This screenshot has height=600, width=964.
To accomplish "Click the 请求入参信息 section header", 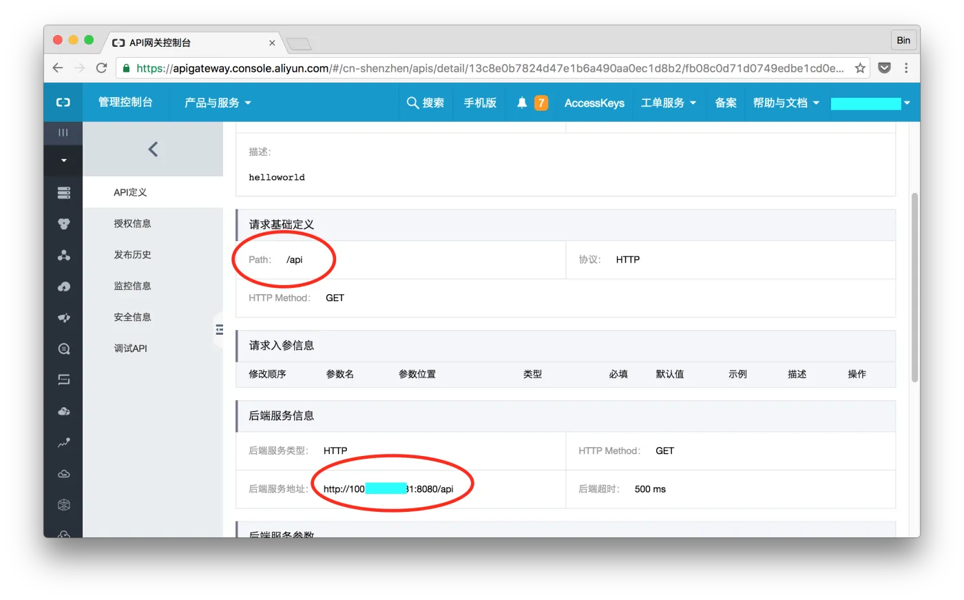I will (565, 346).
